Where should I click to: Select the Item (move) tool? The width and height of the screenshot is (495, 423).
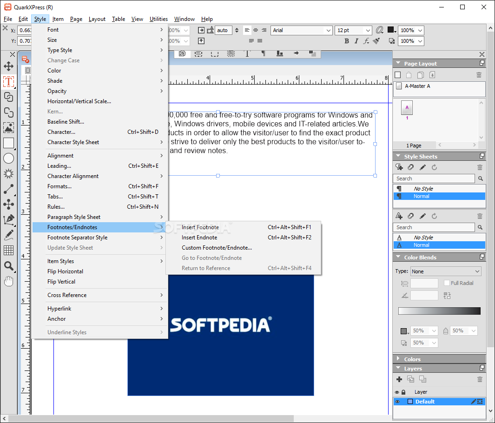pos(8,66)
